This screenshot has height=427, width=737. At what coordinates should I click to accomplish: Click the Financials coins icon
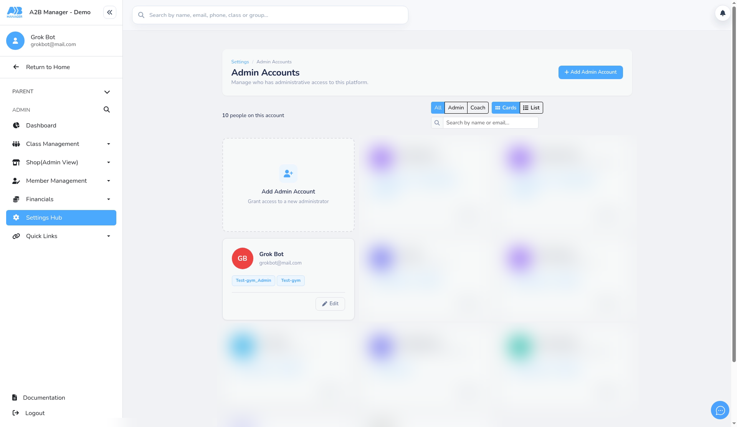coord(16,199)
